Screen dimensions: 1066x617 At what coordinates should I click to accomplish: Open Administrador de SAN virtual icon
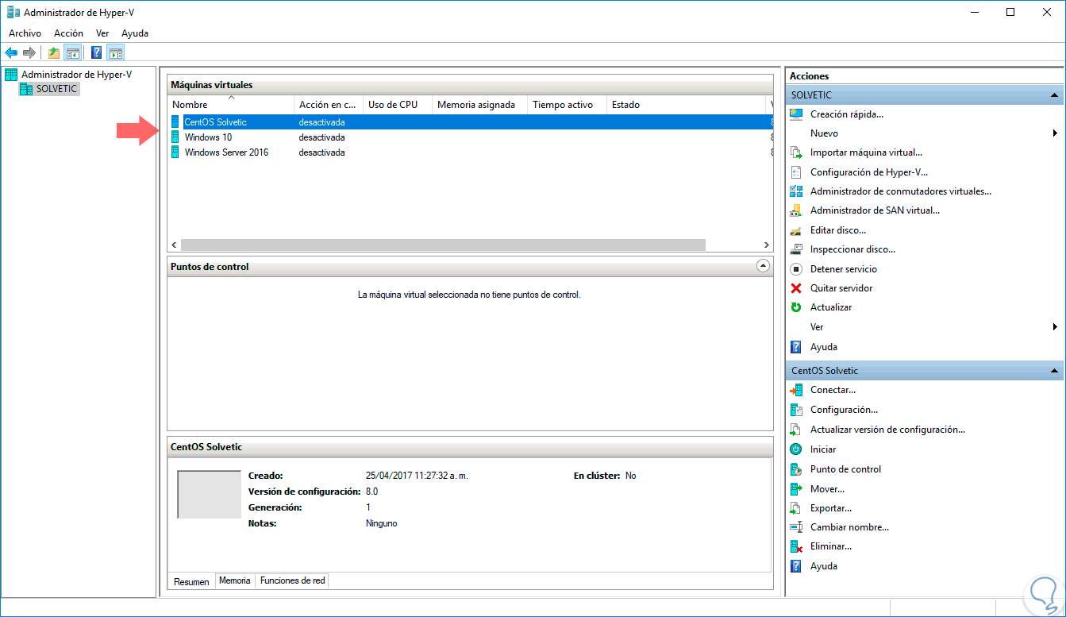796,210
